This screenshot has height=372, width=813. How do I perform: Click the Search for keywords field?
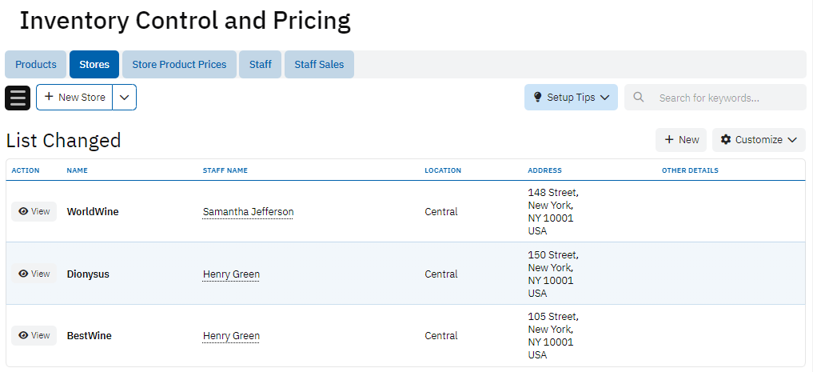pyautogui.click(x=723, y=98)
